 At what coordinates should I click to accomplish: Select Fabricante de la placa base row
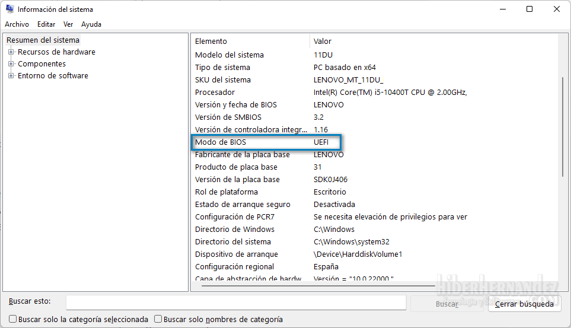coord(374,155)
